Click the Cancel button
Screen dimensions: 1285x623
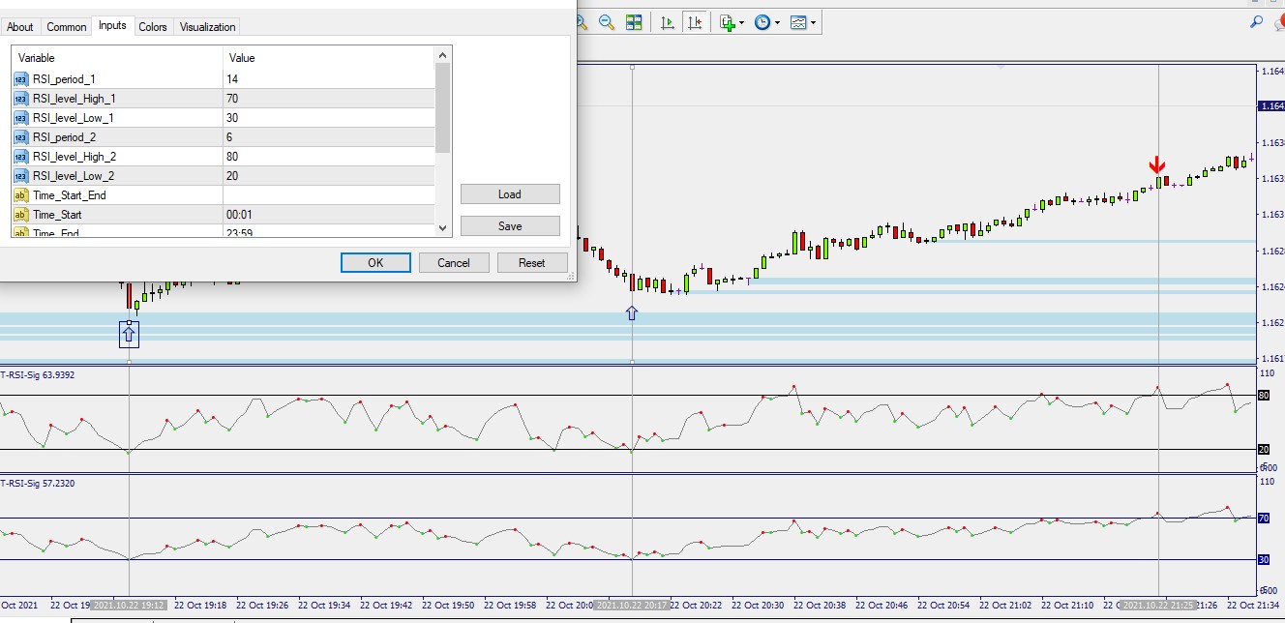pyautogui.click(x=454, y=263)
